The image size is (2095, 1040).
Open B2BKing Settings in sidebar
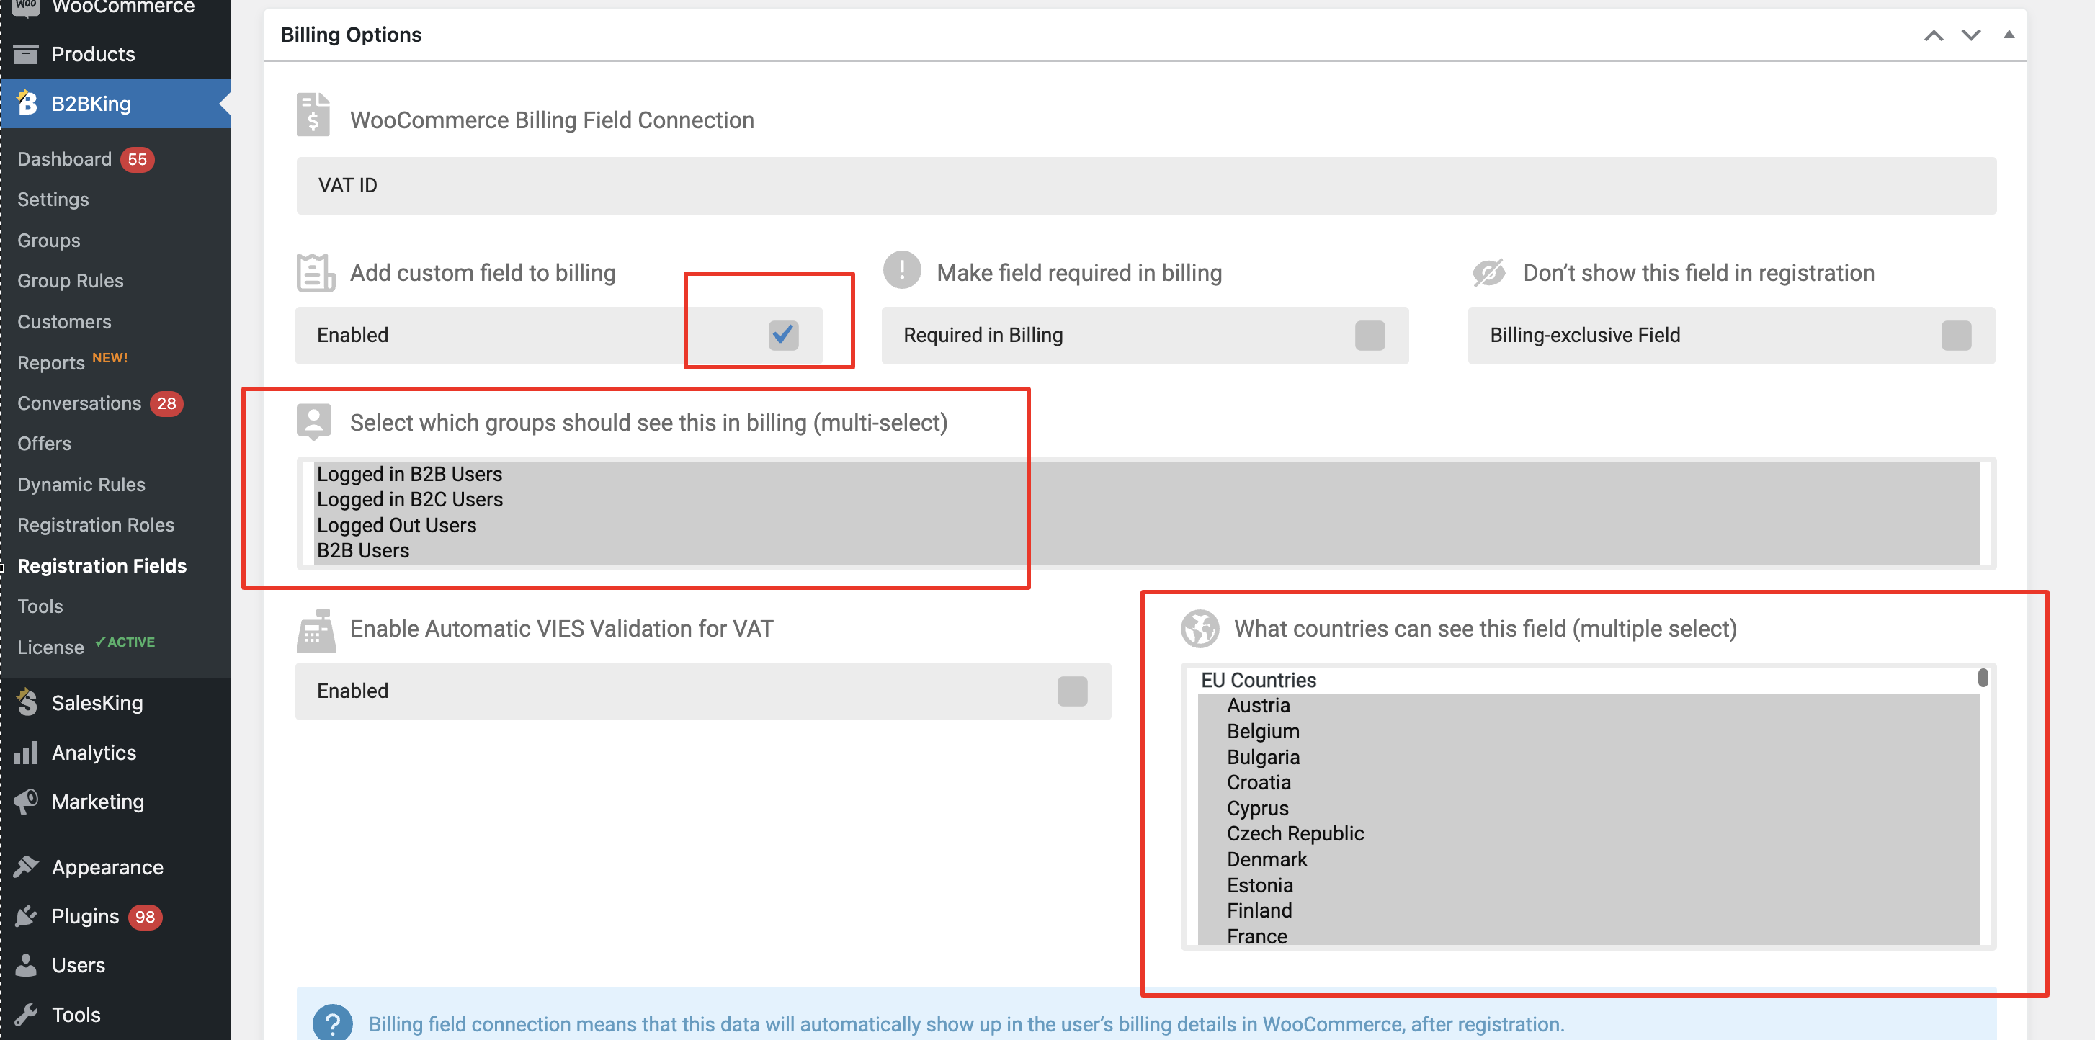tap(54, 200)
